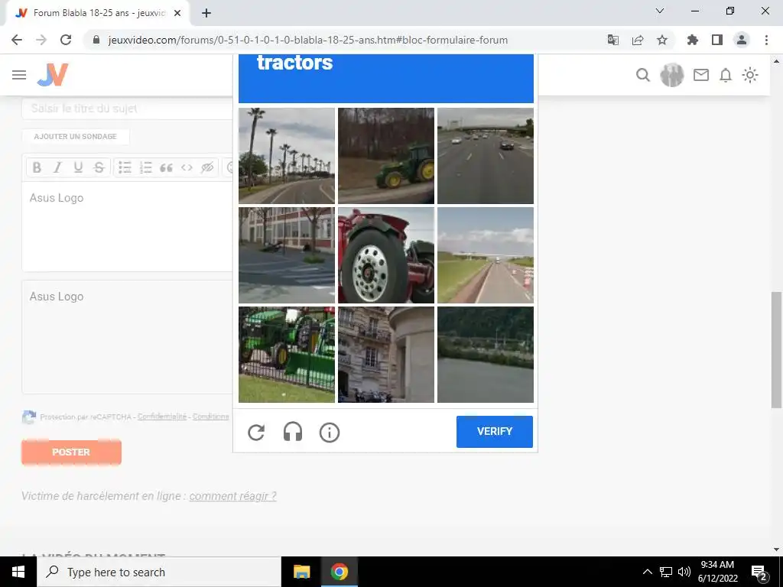Click the Chrome taskbar icon

[x=339, y=572]
